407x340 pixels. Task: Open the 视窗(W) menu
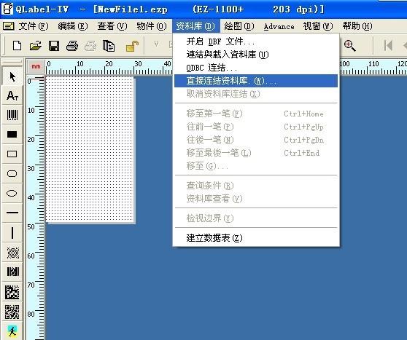(x=318, y=26)
